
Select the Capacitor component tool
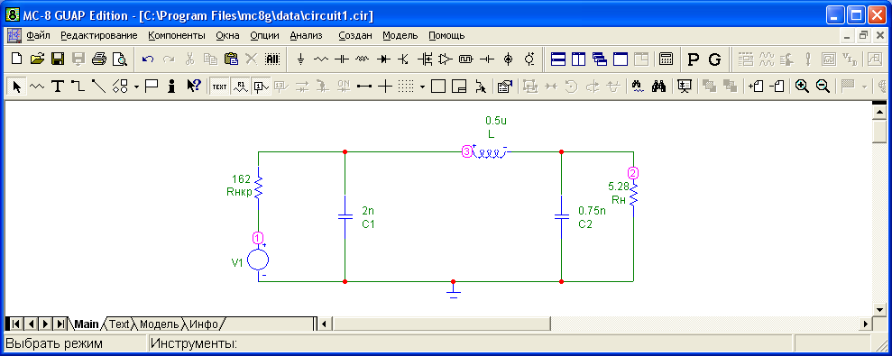(x=341, y=59)
